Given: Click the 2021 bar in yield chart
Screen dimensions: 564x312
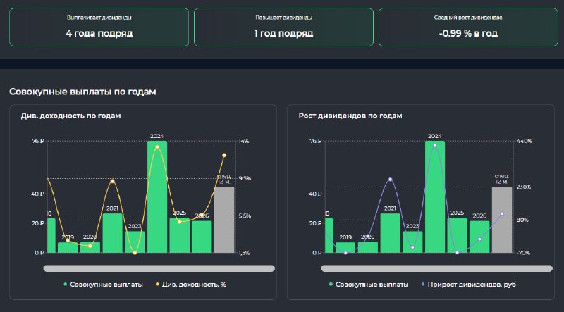Looking at the screenshot, I should tap(113, 233).
